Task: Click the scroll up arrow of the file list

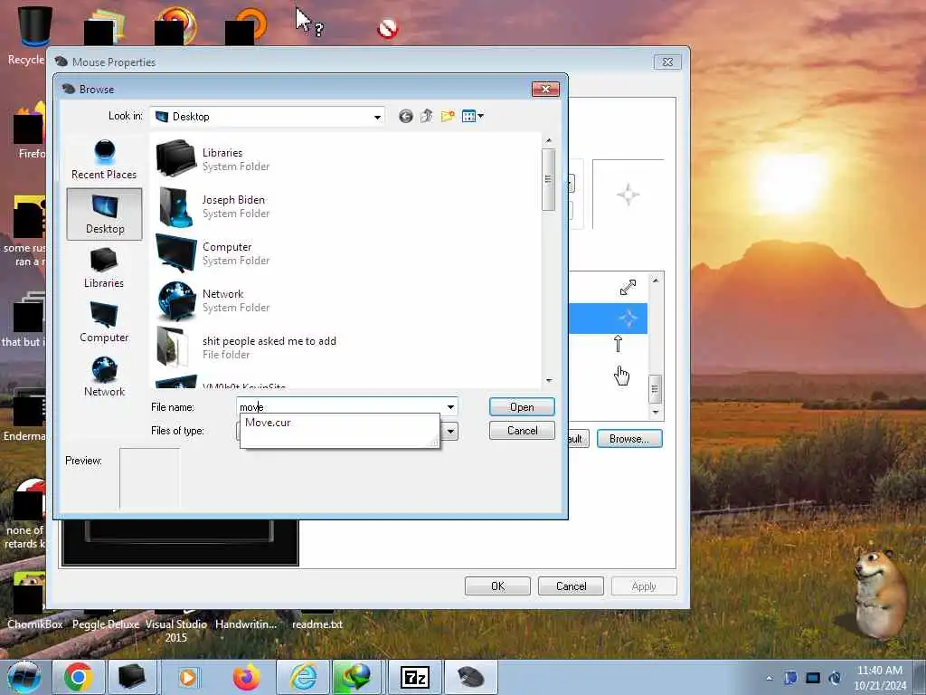Action: point(549,140)
